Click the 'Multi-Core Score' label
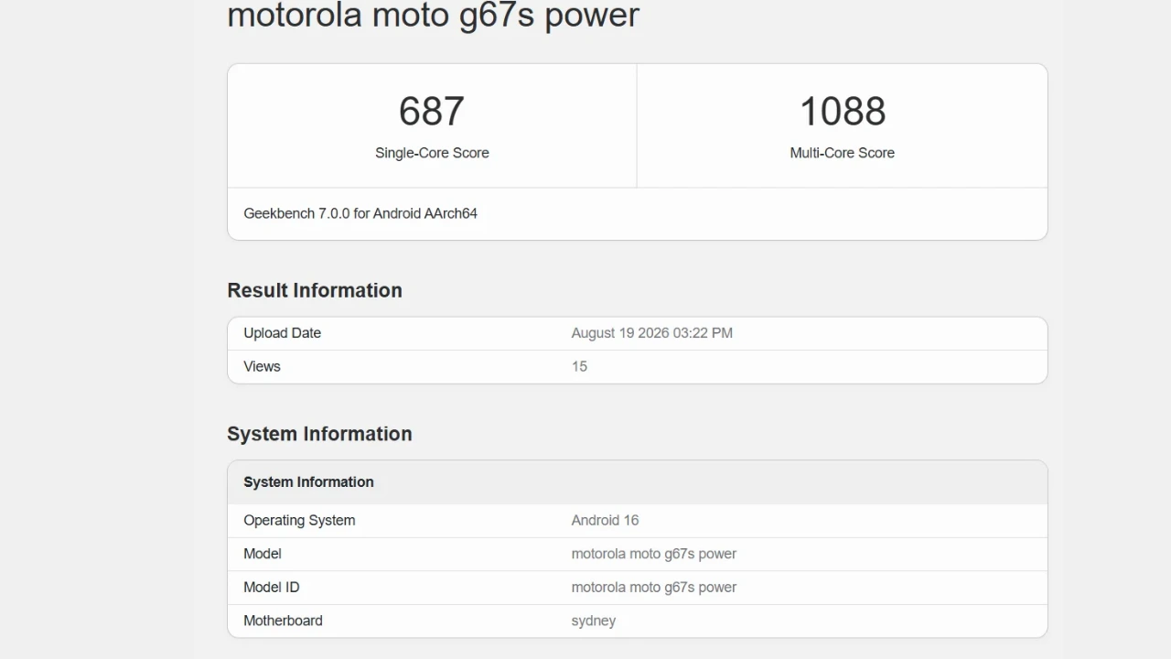Image resolution: width=1171 pixels, height=659 pixels. pyautogui.click(x=843, y=153)
